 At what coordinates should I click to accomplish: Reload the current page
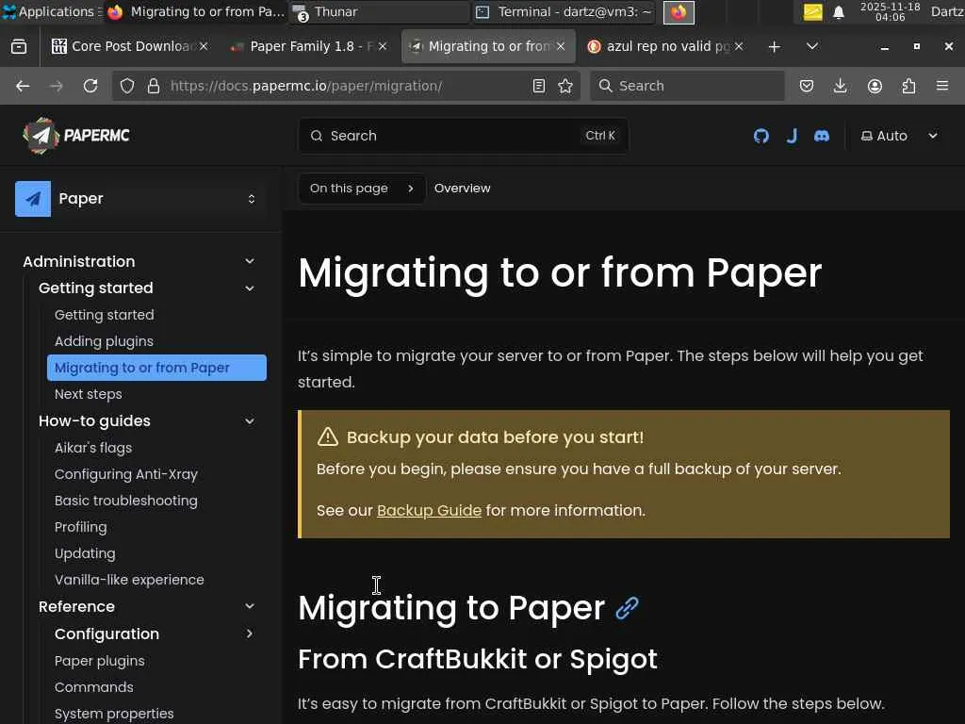pyautogui.click(x=90, y=86)
